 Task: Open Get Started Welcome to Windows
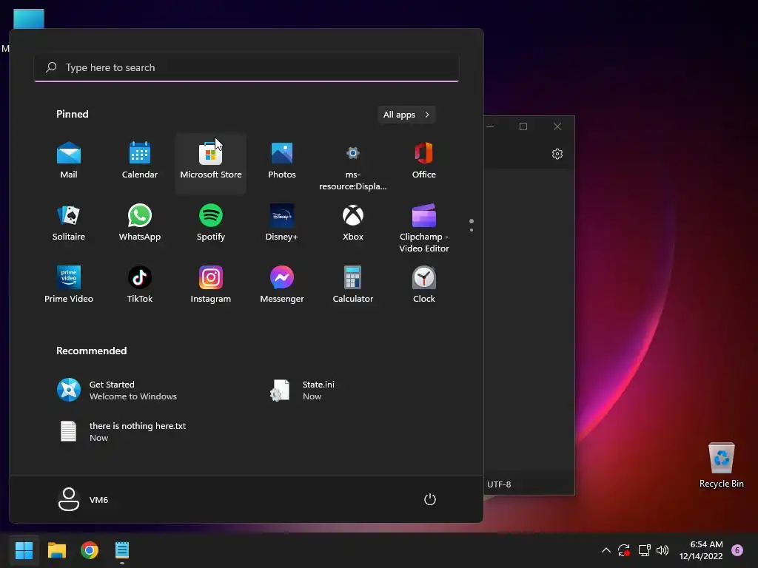(x=140, y=390)
